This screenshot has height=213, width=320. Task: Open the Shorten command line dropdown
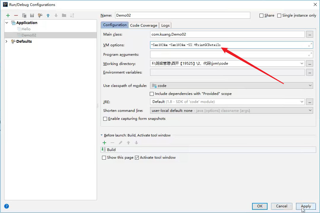click(x=310, y=110)
